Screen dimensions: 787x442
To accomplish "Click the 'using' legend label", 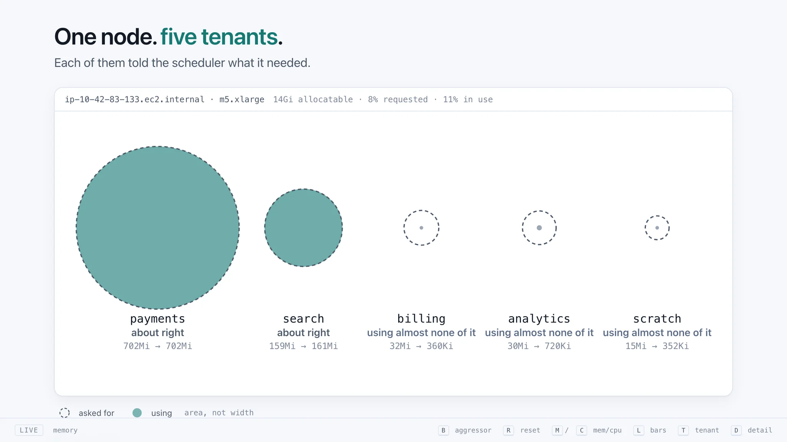I will 161,413.
